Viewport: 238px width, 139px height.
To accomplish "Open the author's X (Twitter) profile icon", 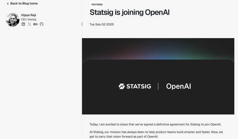I will pyautogui.click(x=29, y=24).
